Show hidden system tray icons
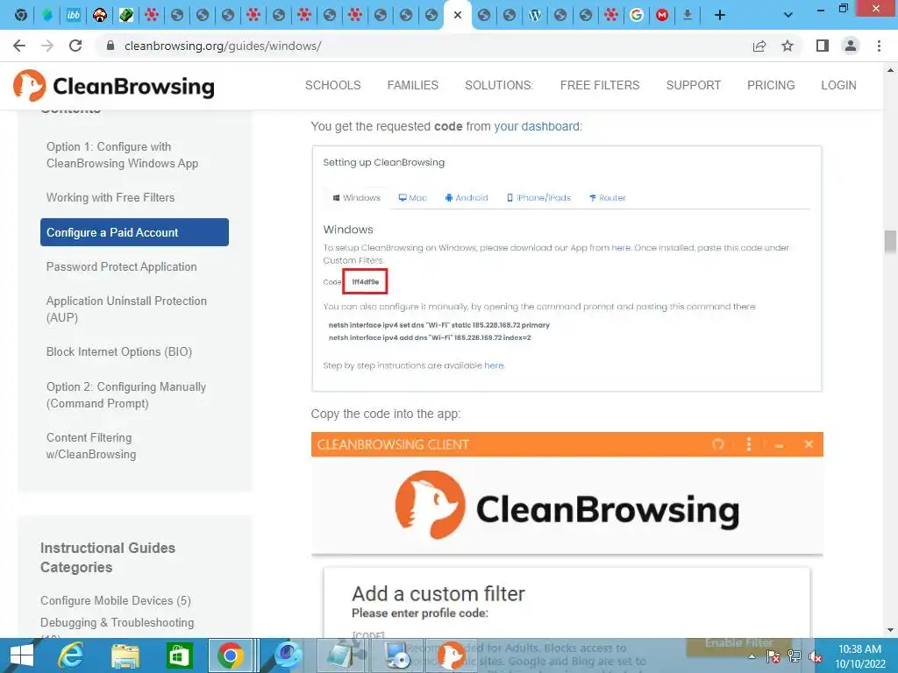 pos(752,656)
